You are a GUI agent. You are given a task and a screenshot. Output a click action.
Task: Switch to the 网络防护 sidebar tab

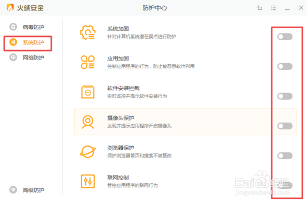[x=27, y=57]
